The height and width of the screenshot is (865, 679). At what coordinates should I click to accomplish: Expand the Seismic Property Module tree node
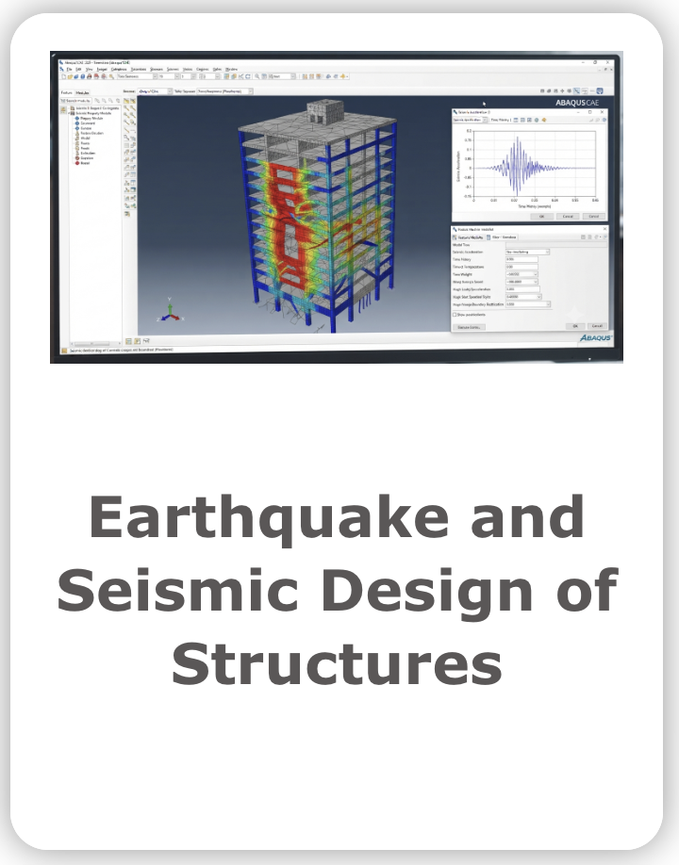[69, 113]
